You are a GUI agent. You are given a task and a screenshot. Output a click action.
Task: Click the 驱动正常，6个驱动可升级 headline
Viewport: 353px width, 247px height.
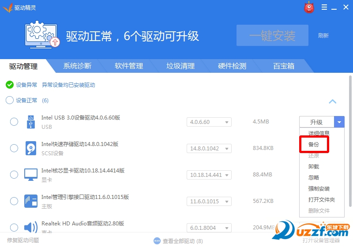click(x=132, y=36)
